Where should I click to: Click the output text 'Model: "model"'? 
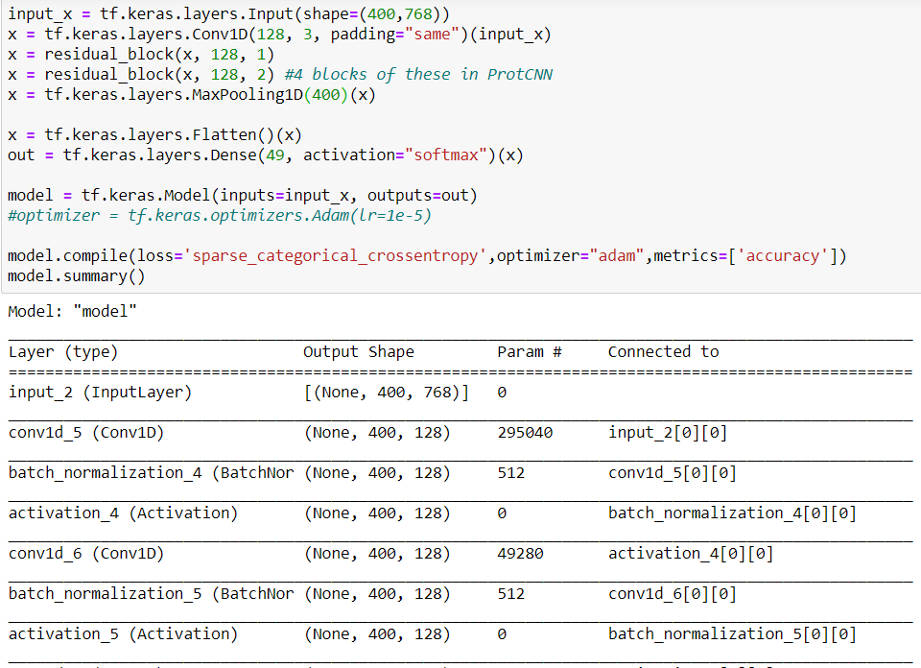72,311
